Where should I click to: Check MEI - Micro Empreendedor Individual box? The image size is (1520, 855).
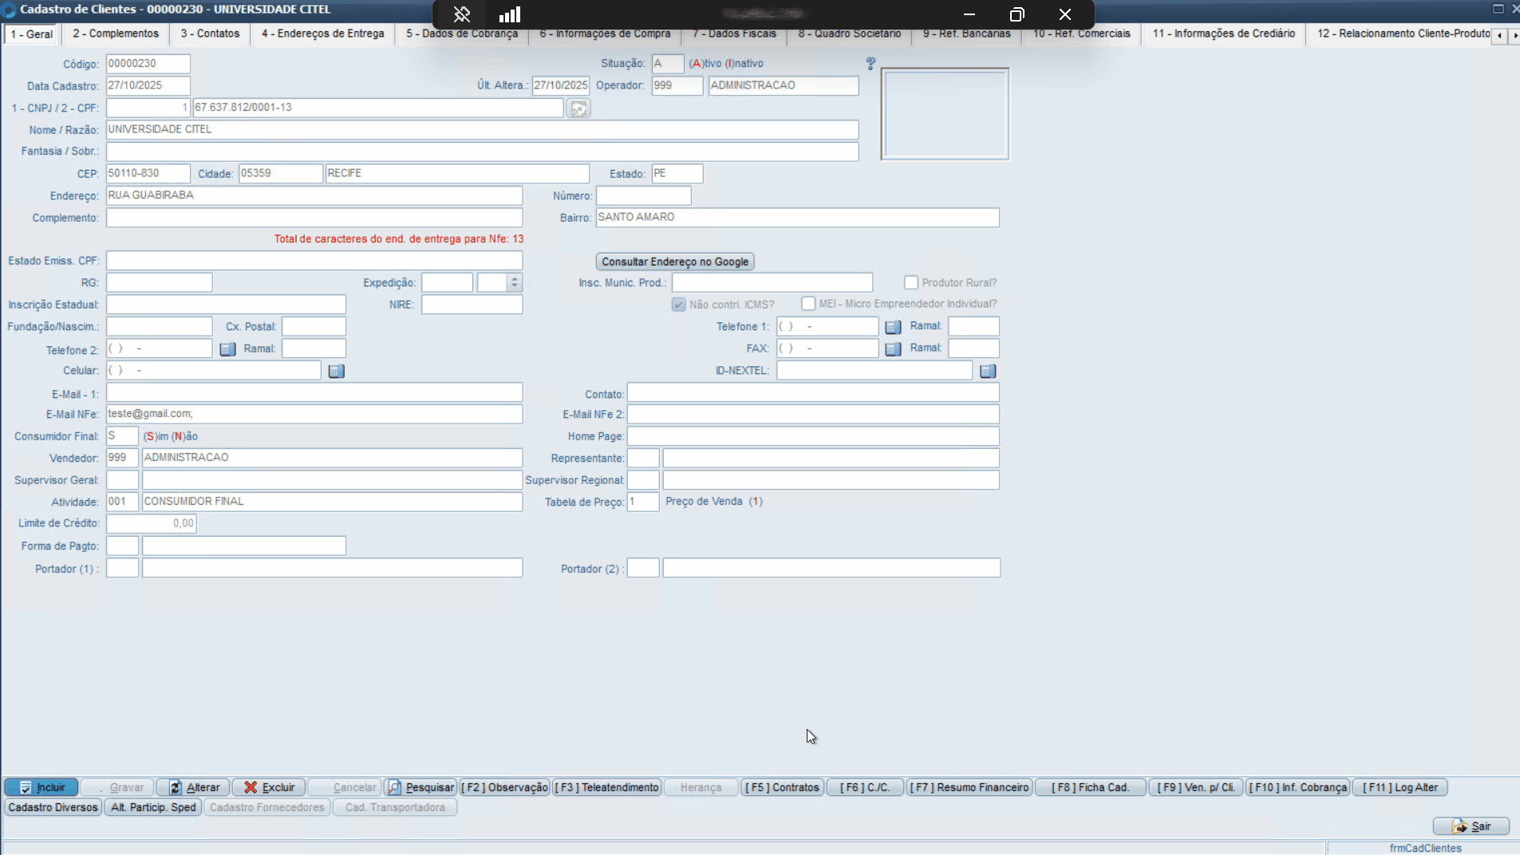(808, 304)
